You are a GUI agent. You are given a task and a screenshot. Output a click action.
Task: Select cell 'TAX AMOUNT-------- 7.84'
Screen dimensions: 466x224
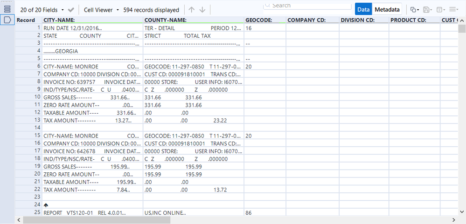93,190
